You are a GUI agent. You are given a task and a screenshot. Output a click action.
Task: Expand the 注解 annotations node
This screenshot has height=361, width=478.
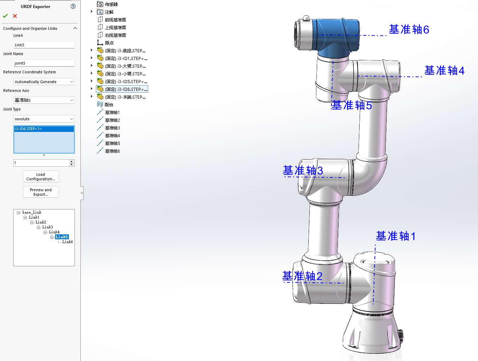92,12
